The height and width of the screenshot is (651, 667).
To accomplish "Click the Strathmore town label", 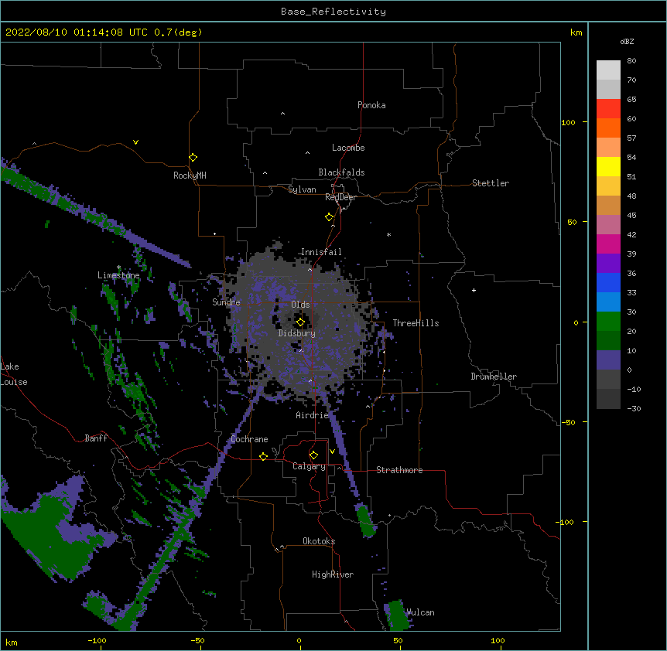I will [399, 470].
